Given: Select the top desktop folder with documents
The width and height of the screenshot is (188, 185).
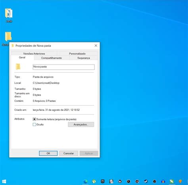Looking at the screenshot, I should (x=9, y=15).
